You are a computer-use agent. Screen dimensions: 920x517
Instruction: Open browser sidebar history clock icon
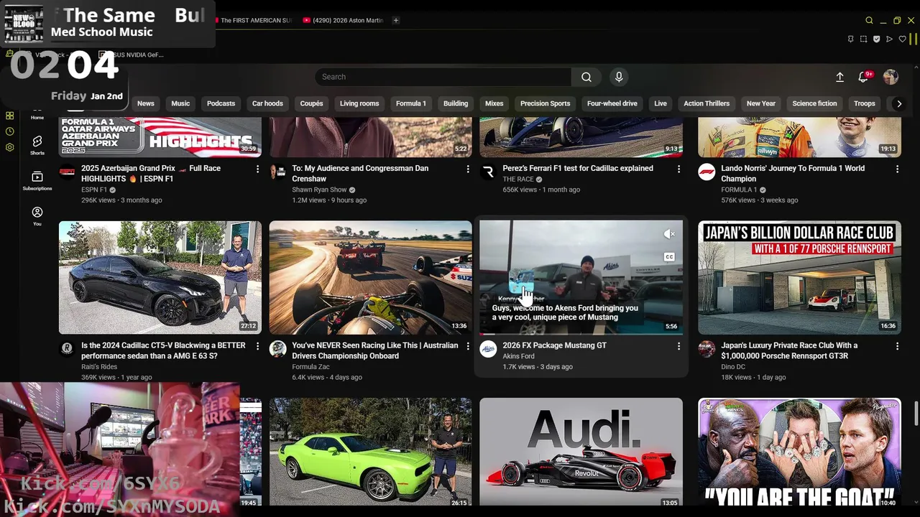coord(9,131)
